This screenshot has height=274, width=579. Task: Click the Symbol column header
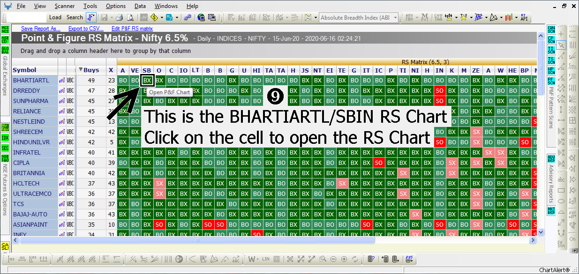(34, 70)
